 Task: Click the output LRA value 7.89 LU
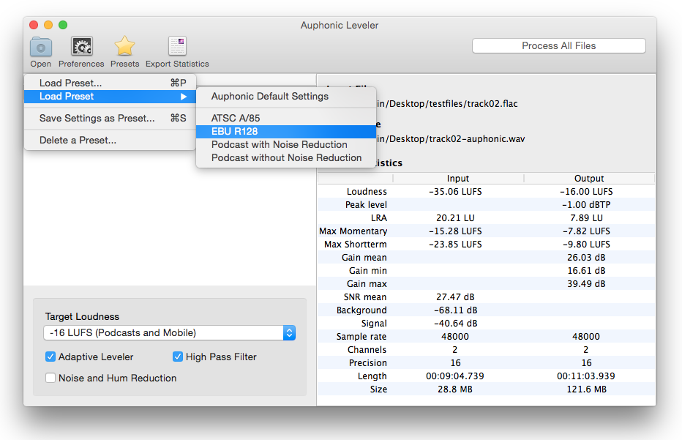pyautogui.click(x=586, y=217)
